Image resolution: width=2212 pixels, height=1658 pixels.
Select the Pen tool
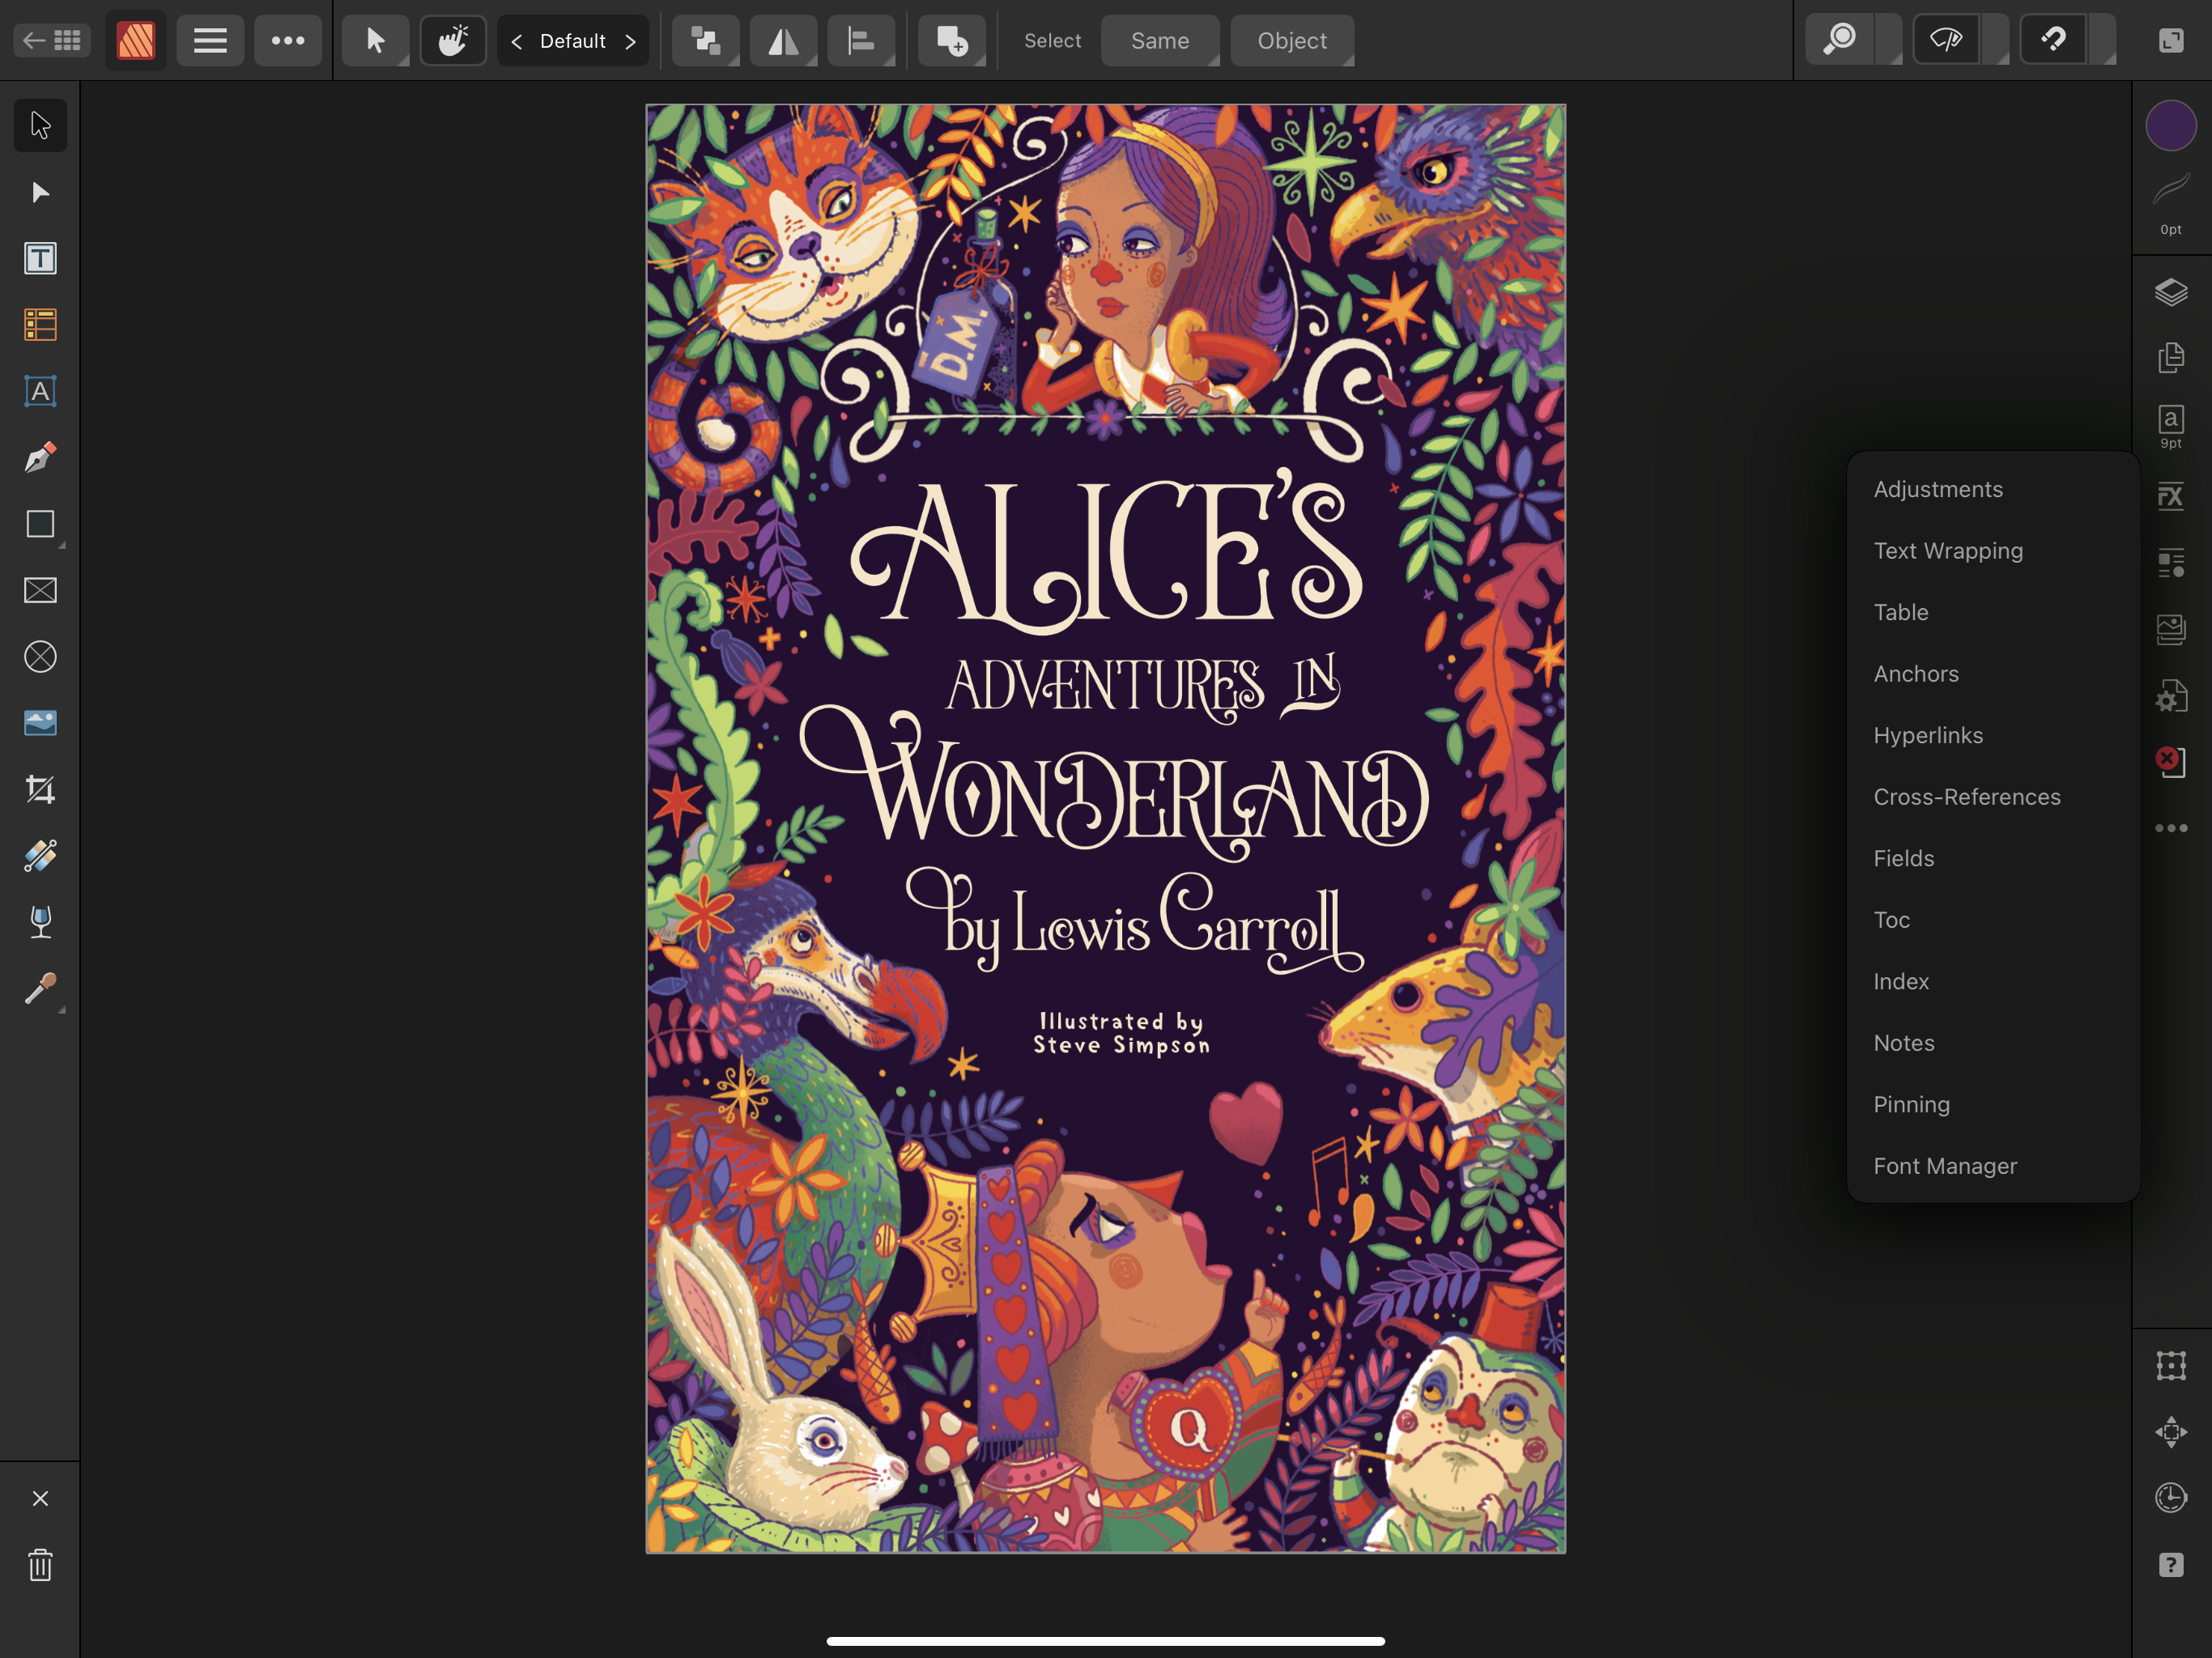(40, 458)
